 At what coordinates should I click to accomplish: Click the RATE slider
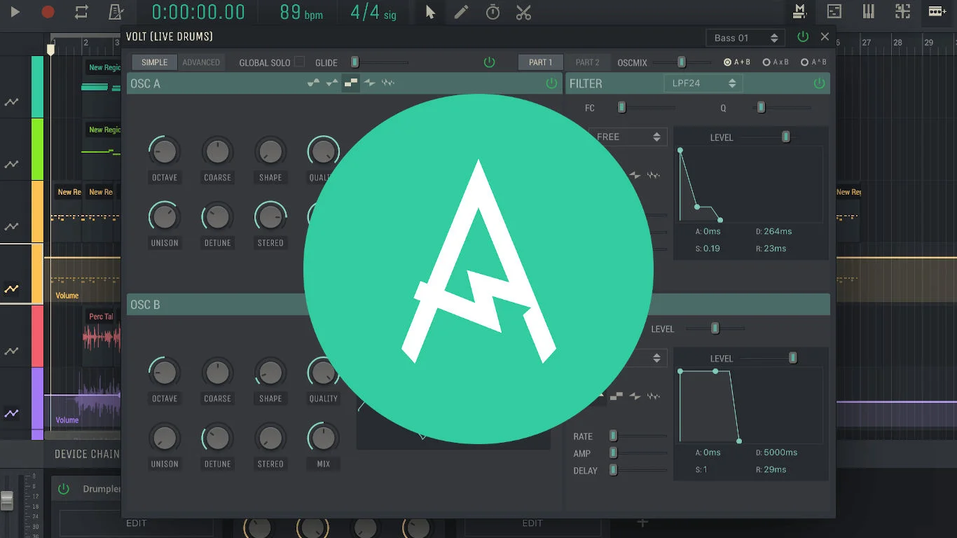[x=638, y=436]
